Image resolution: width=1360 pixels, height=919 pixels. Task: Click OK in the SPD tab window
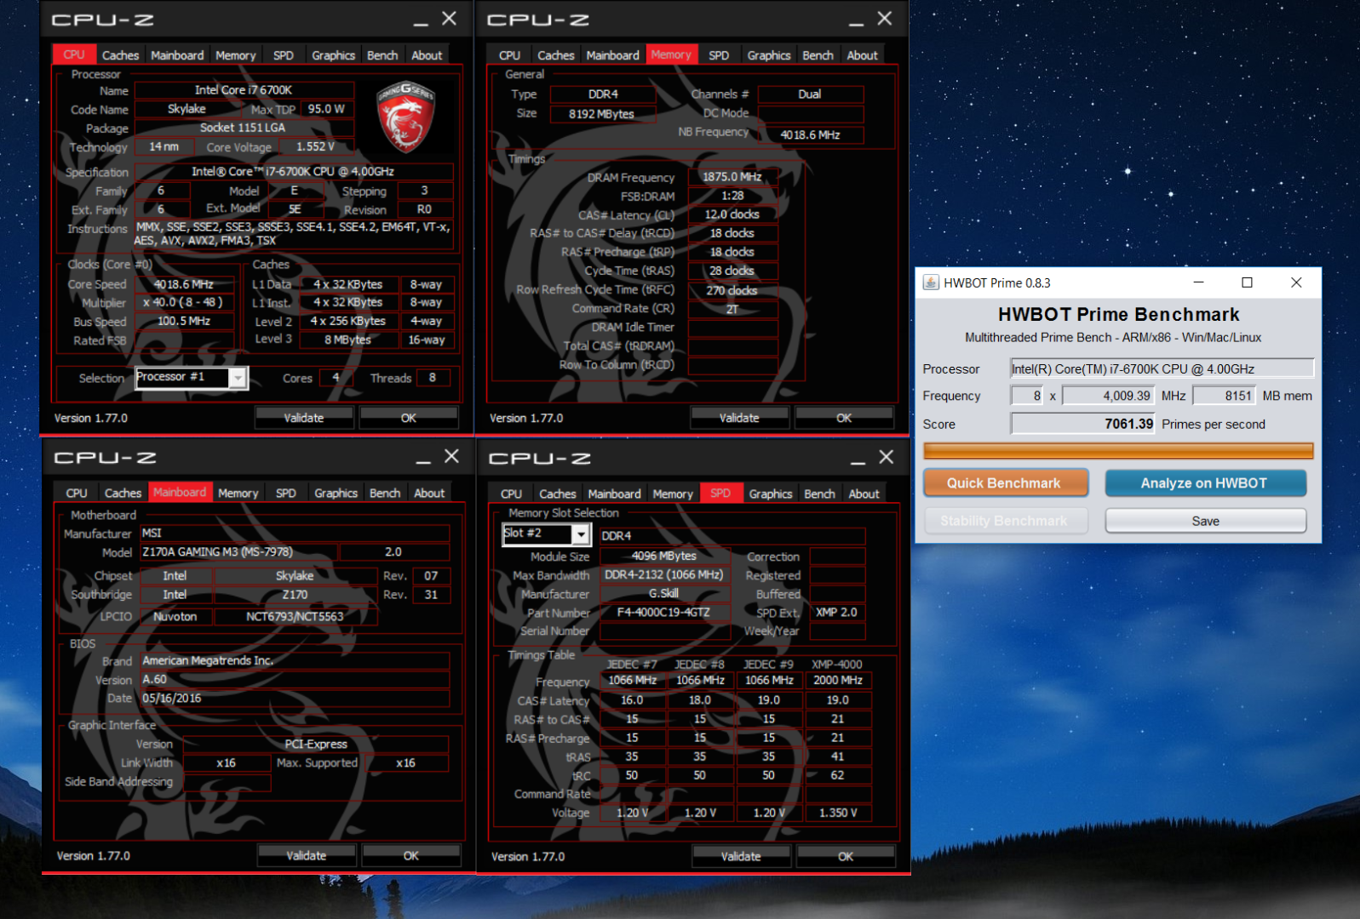(x=846, y=856)
